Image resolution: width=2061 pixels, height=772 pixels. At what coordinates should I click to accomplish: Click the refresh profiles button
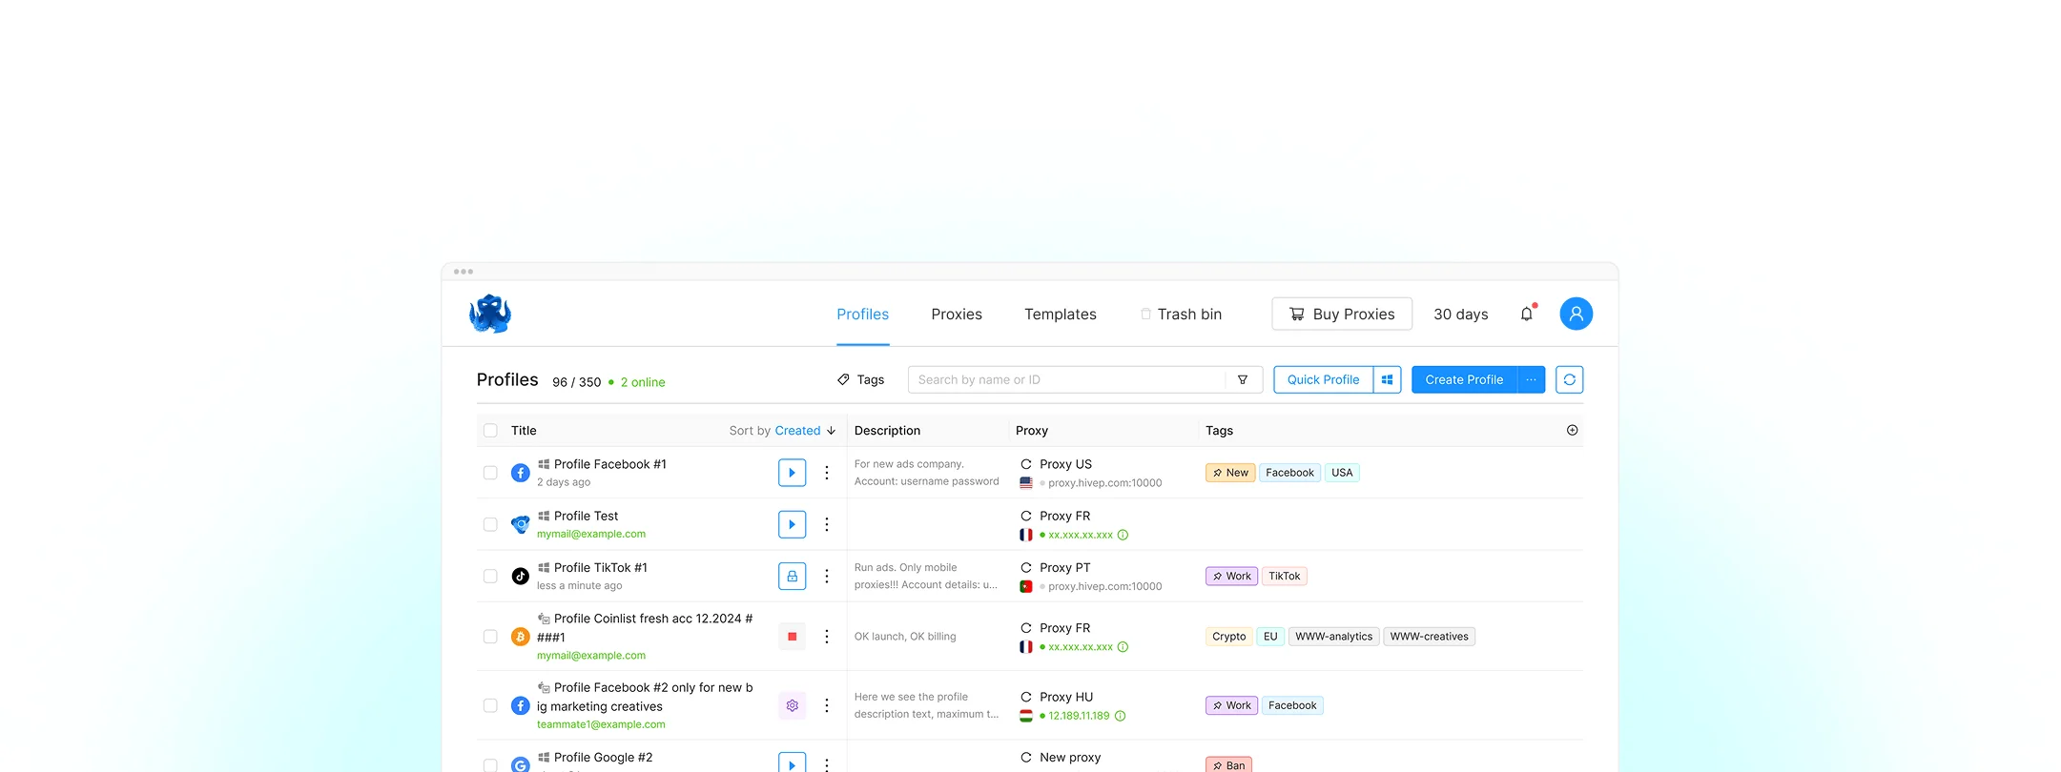[1569, 379]
